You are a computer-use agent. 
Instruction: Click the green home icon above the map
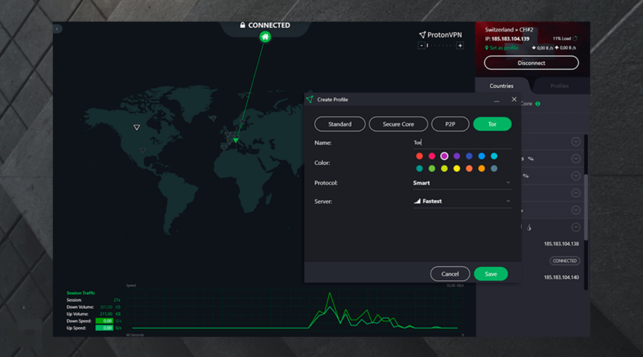tap(265, 37)
